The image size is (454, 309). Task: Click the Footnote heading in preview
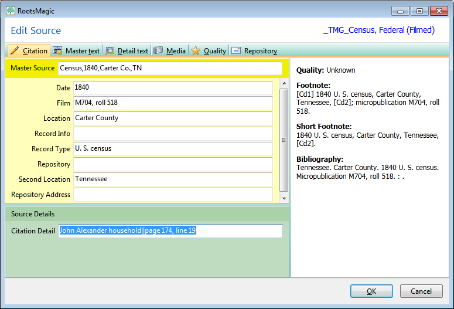pyautogui.click(x=313, y=86)
